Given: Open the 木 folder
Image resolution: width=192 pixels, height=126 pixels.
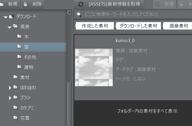Looking at the screenshot, I should point(26,37).
